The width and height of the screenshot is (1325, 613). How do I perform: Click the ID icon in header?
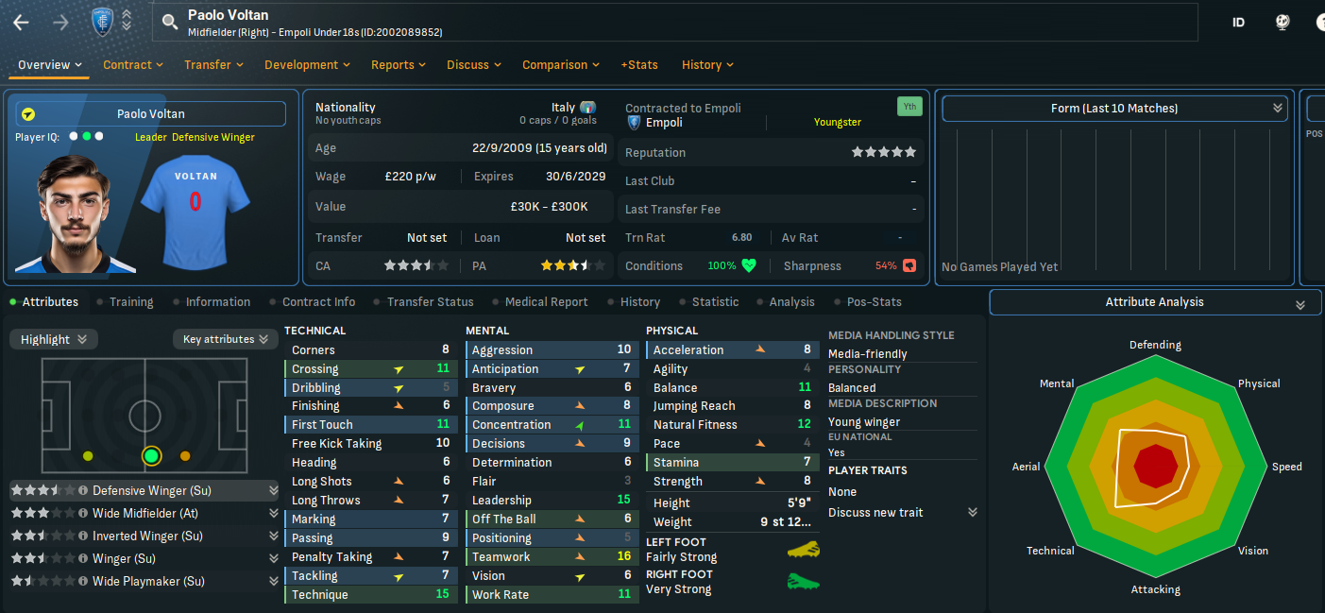click(1238, 23)
